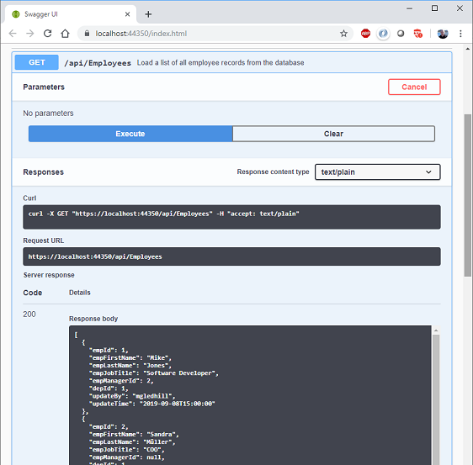
Task: Open the Chrome three-dot menu
Action: 460,34
